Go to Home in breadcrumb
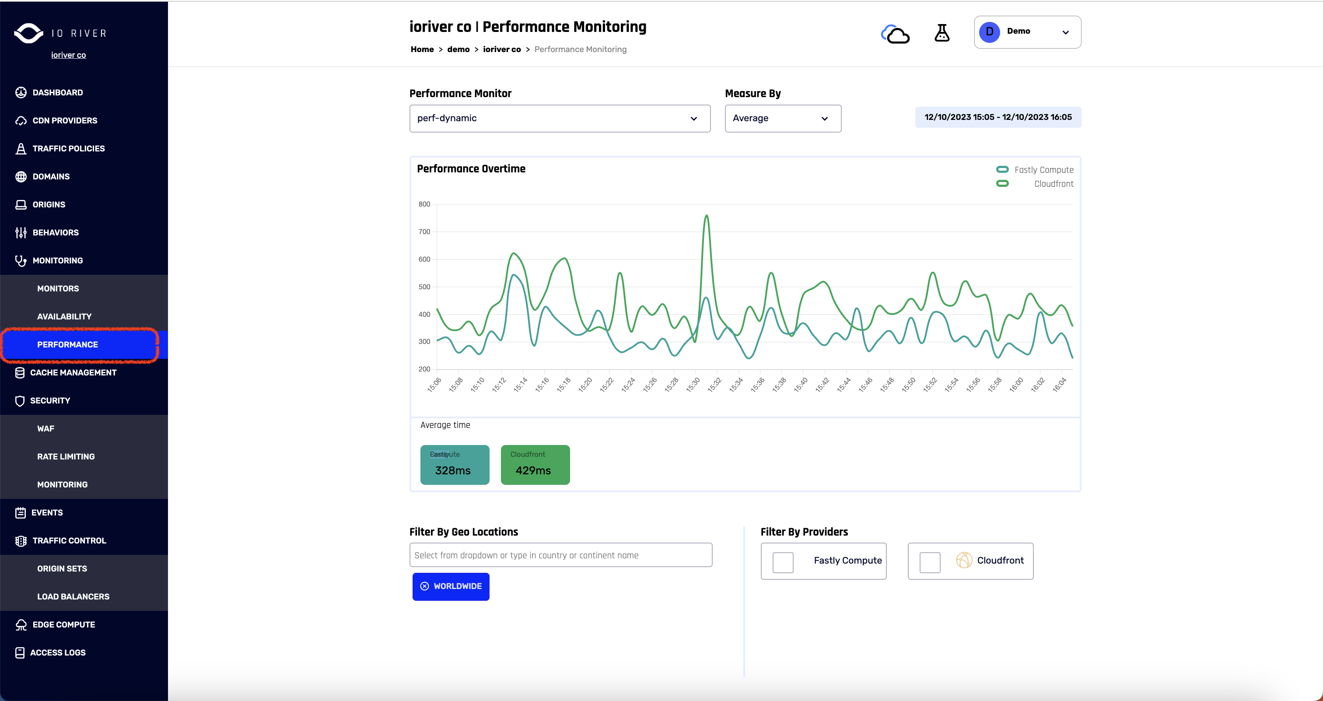Screen dimensions: 1323x701 pos(422,49)
